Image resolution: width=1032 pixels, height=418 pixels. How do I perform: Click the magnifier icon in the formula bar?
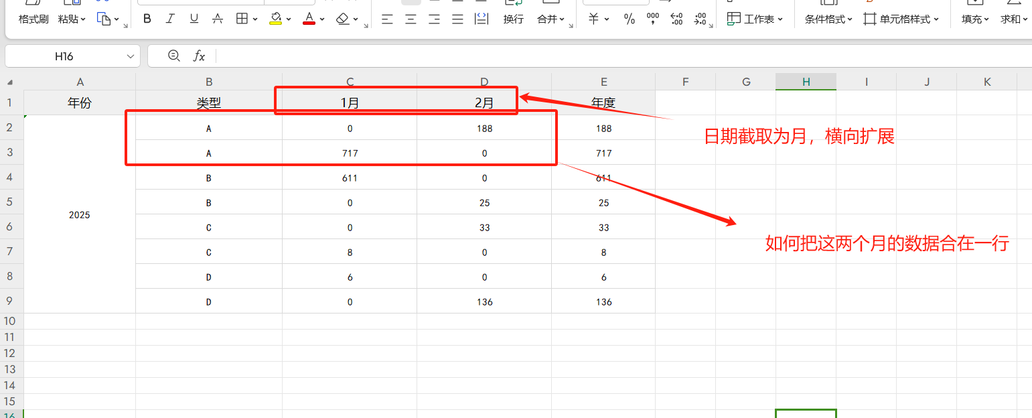174,56
